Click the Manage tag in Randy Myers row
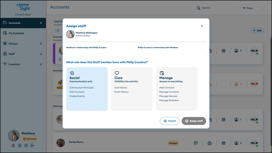The width and height of the screenshot is (272, 153). click(173, 143)
